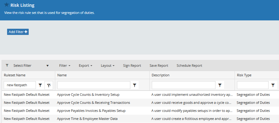Sort by Ruleset Name column header
This screenshot has width=279, height=123.
click(x=15, y=75)
